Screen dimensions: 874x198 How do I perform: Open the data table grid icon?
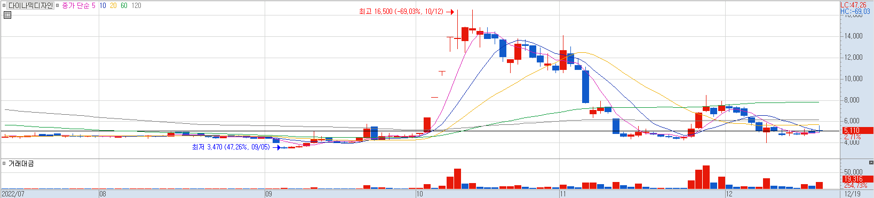(x=7, y=15)
